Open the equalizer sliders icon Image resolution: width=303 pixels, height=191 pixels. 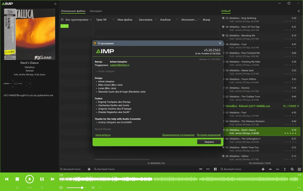coord(93,188)
